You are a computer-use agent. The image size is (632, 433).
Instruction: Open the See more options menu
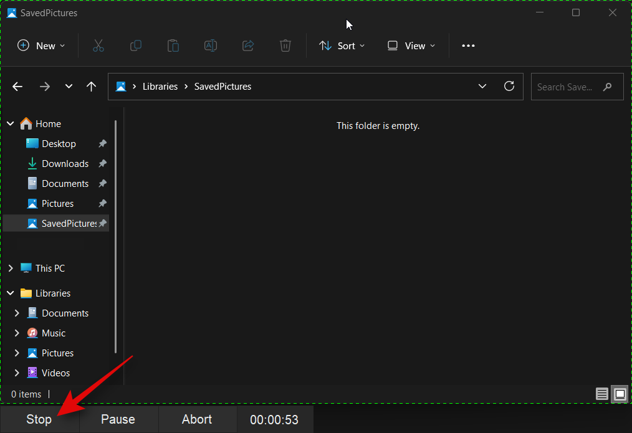coord(468,45)
